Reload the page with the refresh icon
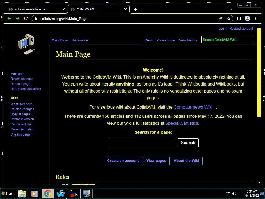Image resolution: width=265 pixels, height=199 pixels. (26, 18)
